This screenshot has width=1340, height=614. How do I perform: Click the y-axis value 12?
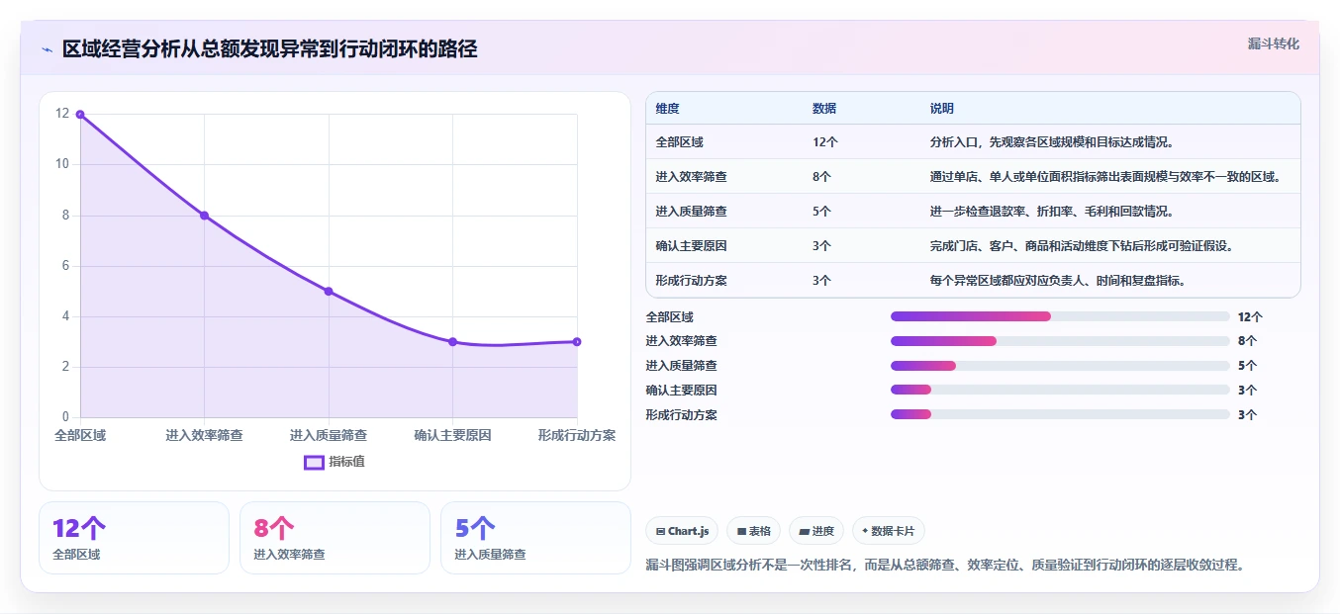[62, 114]
